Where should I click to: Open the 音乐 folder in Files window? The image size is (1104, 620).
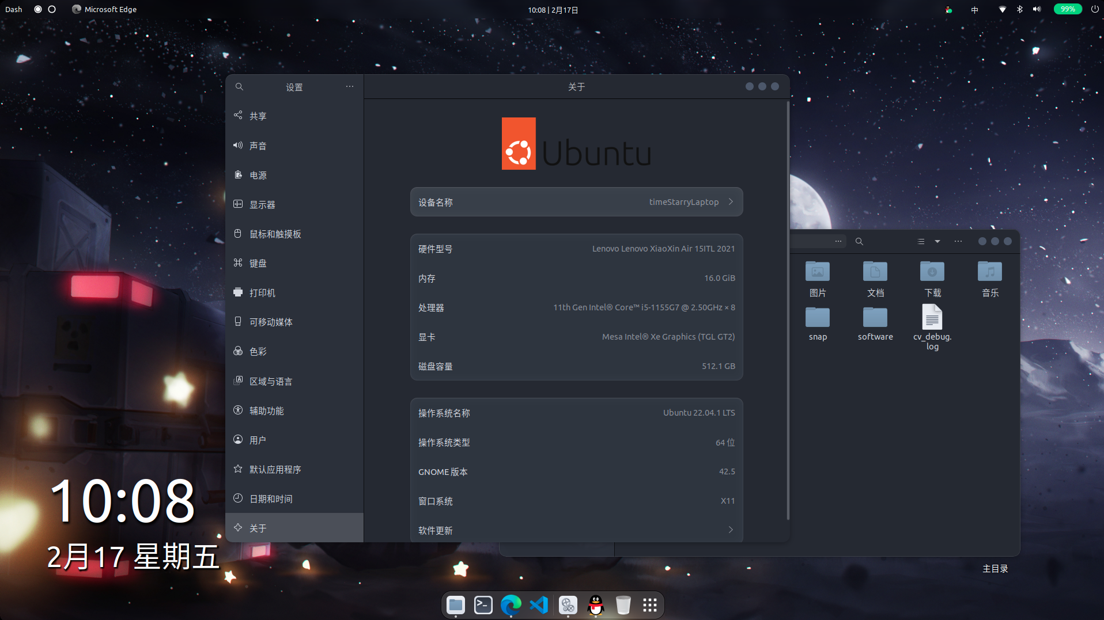[990, 279]
